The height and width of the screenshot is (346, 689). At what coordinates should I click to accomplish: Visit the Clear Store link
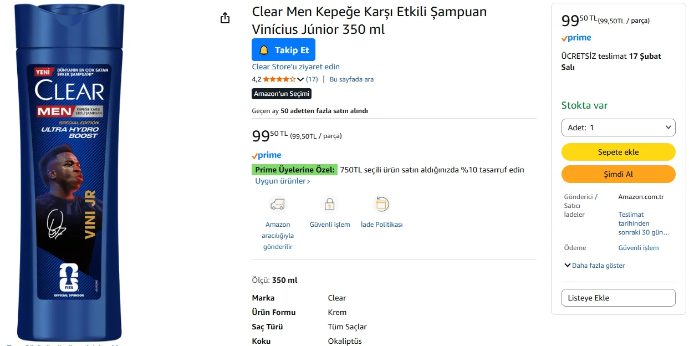[x=295, y=67]
